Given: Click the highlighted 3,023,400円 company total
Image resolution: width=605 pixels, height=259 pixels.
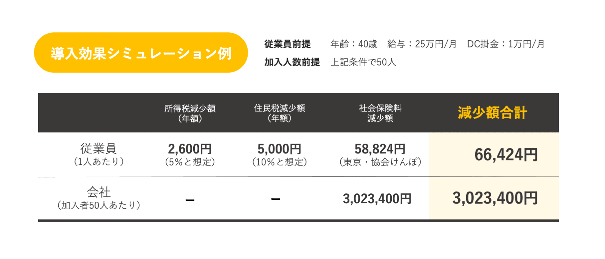Looking at the screenshot, I should click(x=495, y=198).
